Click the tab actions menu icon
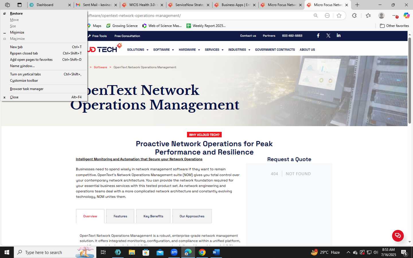413x258 pixels. coord(20,5)
